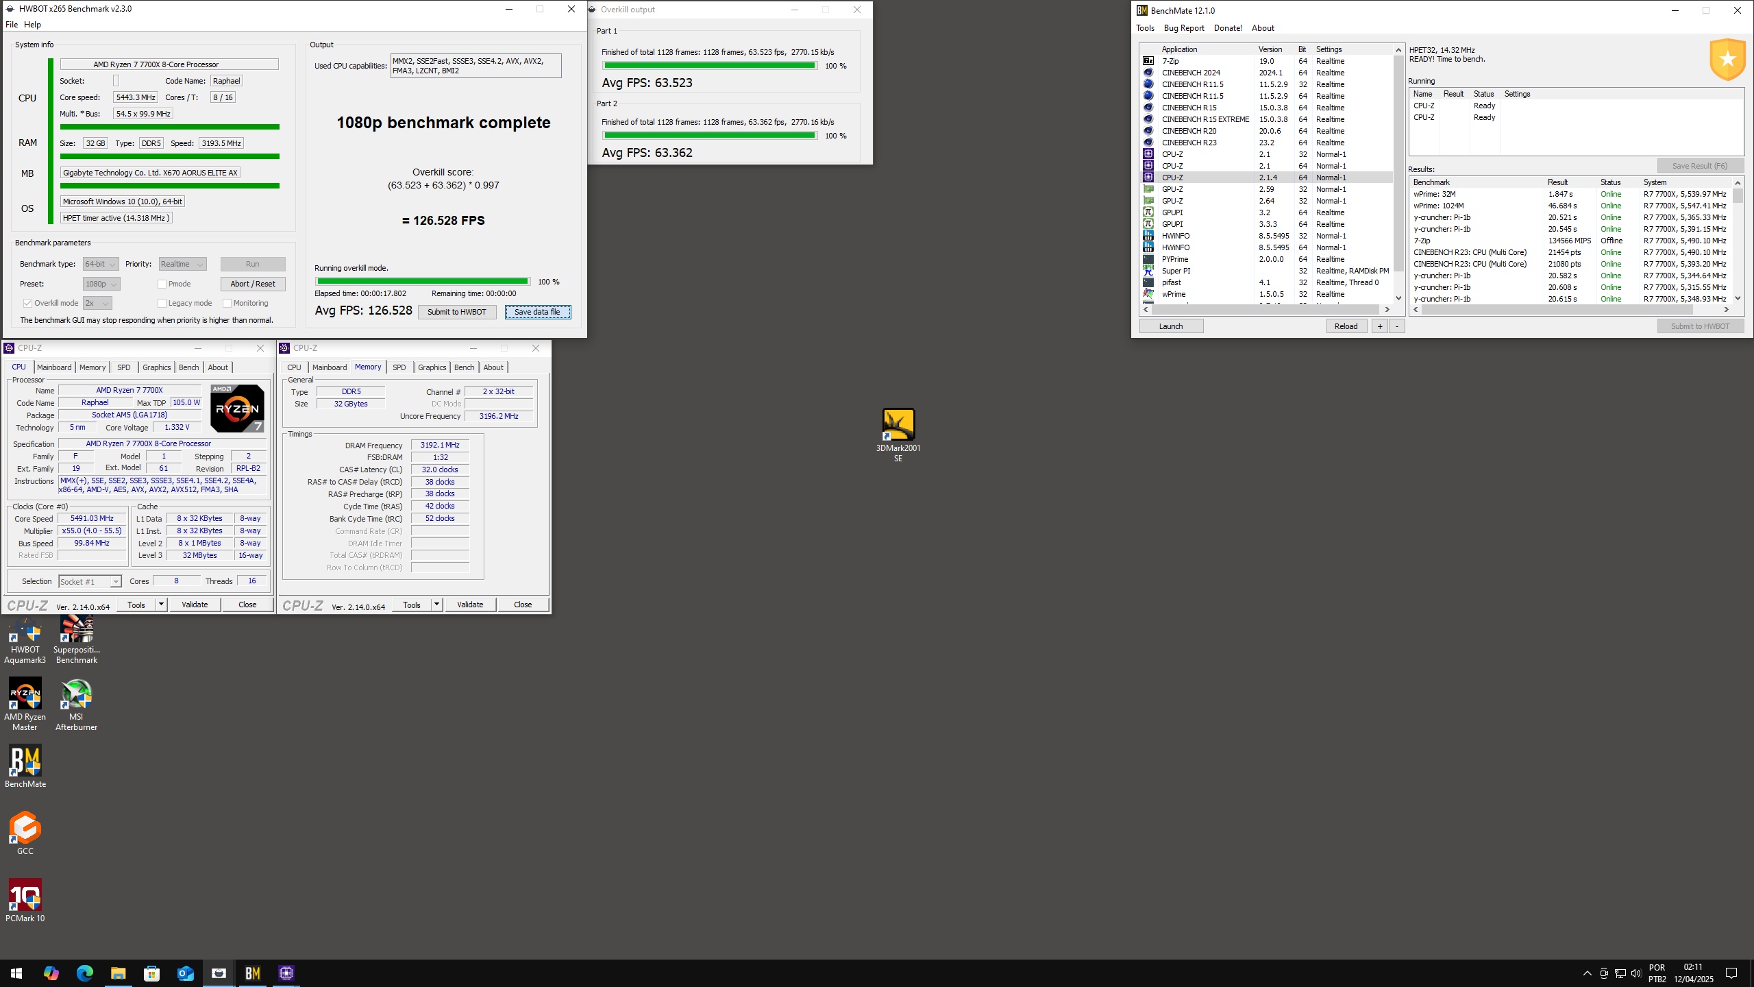Click the Save data file button
Screen dimensions: 1754x987
537,312
